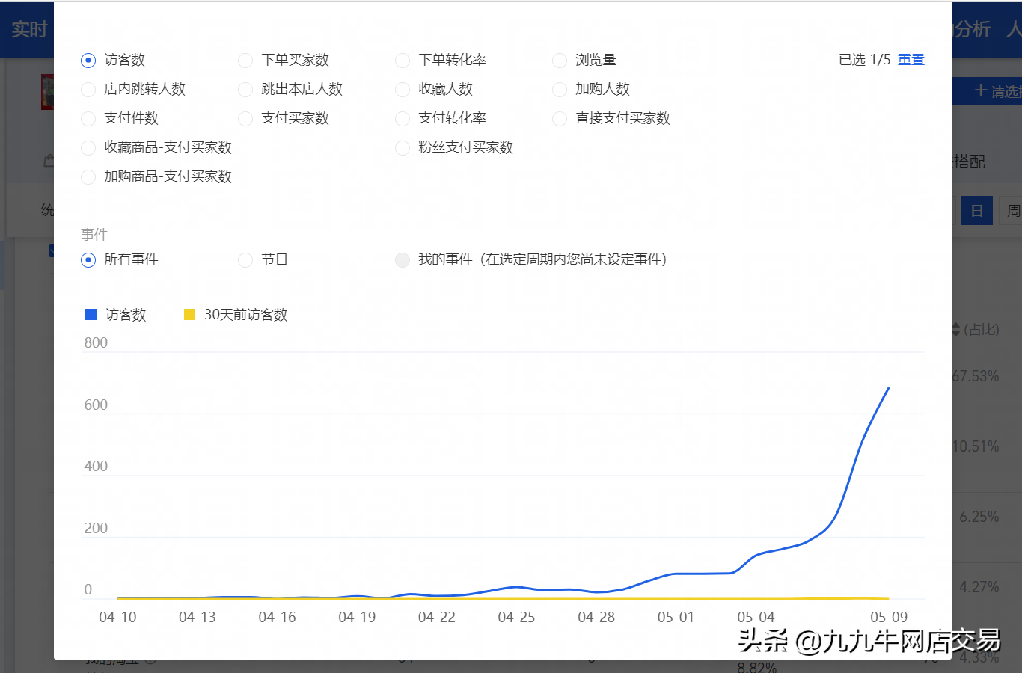Sort by 占比 column arrows in background

[955, 330]
